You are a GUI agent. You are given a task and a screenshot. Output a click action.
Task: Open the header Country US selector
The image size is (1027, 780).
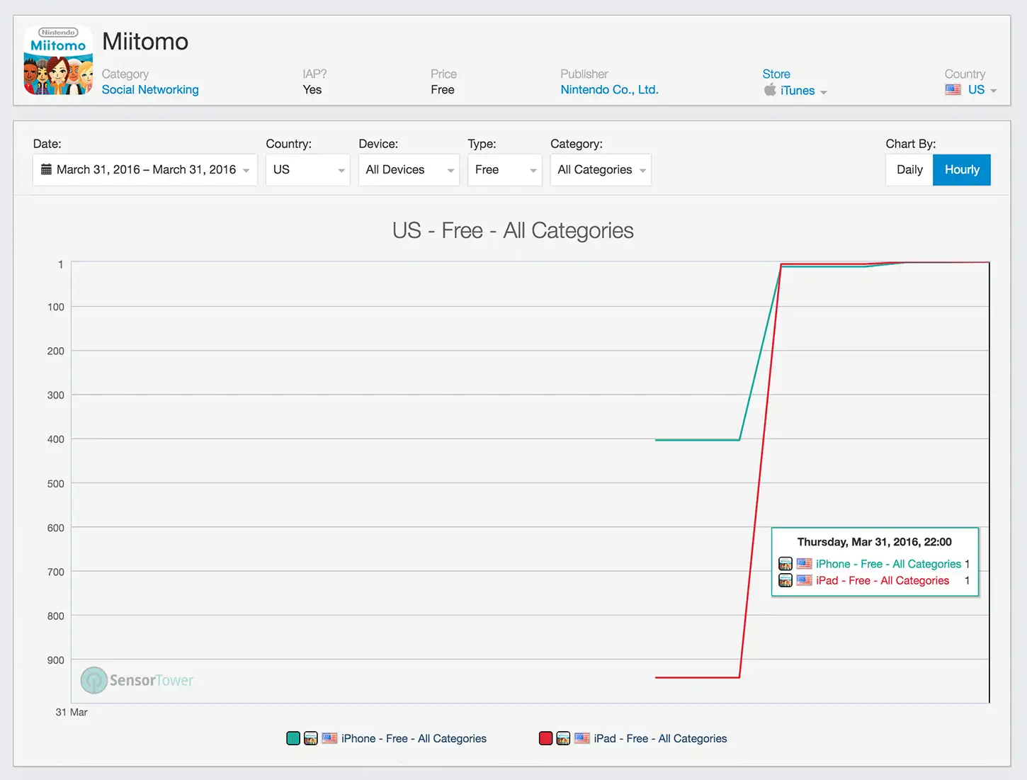tap(971, 89)
